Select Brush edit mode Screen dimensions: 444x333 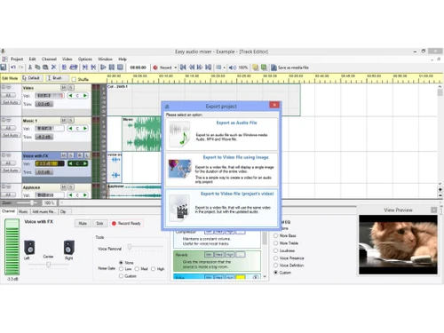click(57, 78)
